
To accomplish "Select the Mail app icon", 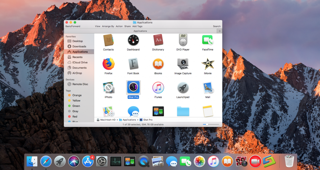I will click(x=208, y=88).
